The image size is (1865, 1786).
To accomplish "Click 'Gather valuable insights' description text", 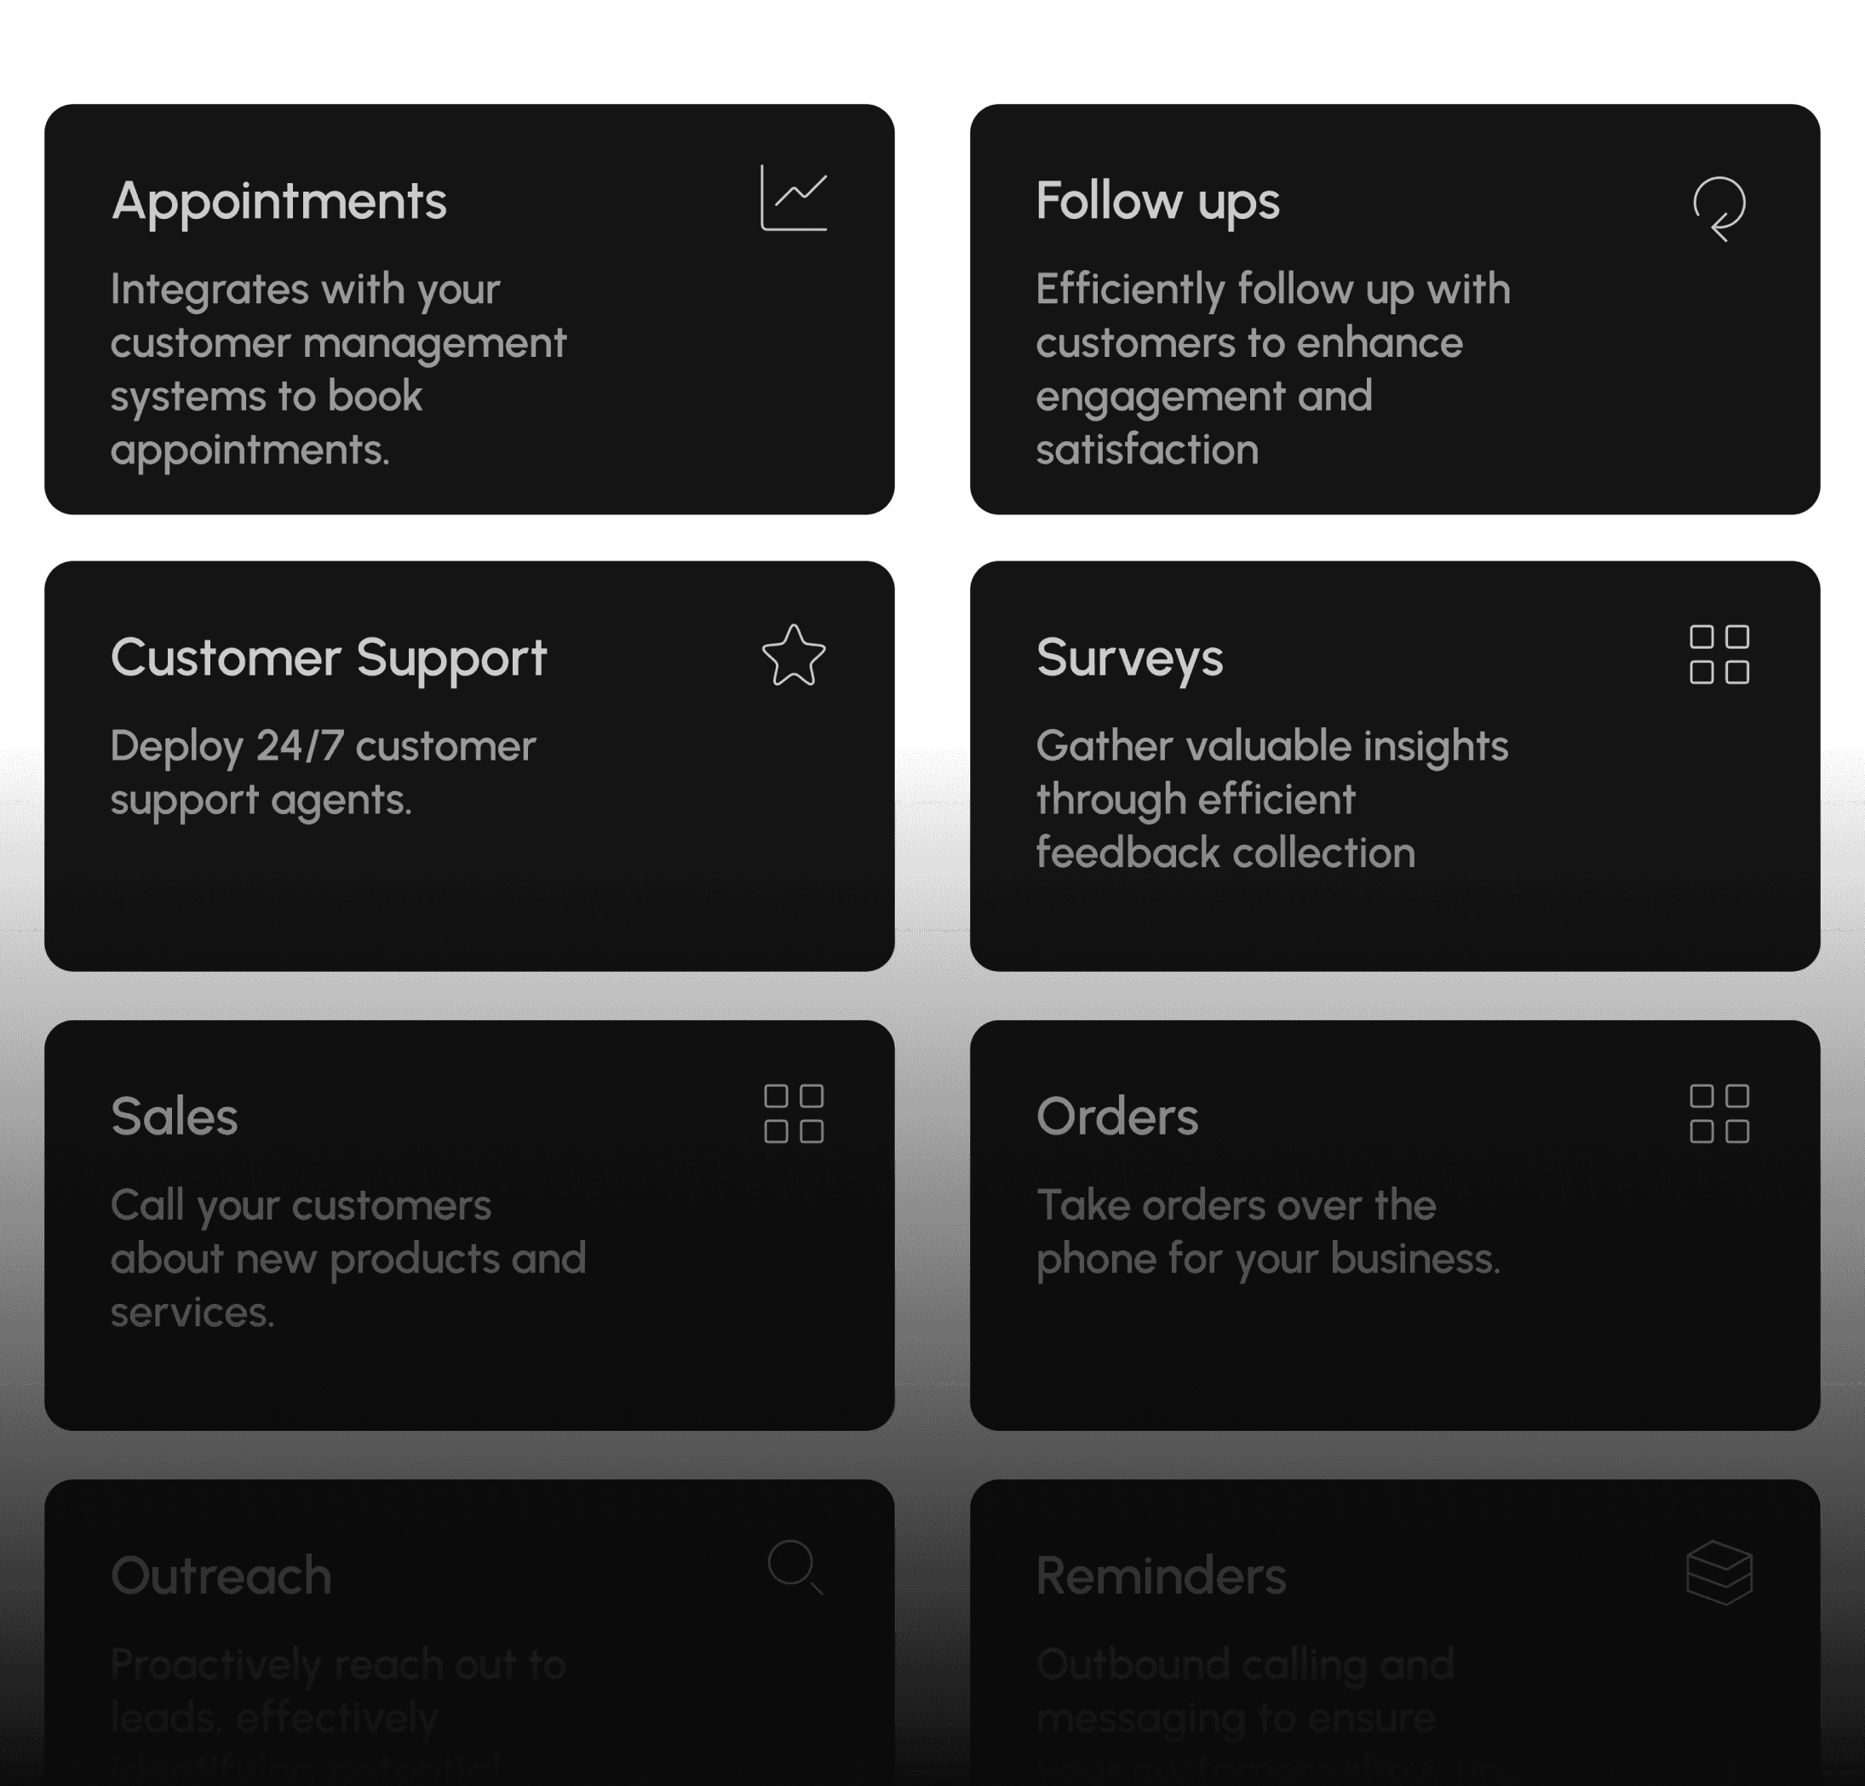I will [x=1272, y=799].
